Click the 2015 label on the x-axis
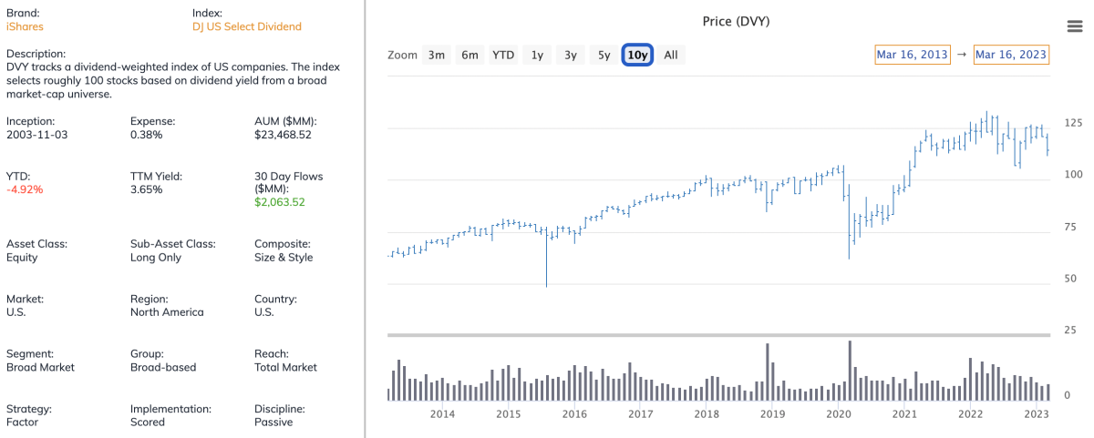The width and height of the screenshot is (1094, 438). click(508, 414)
